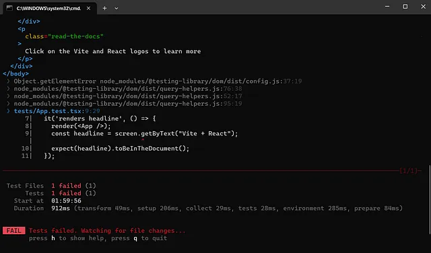431x253 pixels.
Task: Close the cmd.exe tab
Action: 88,8
